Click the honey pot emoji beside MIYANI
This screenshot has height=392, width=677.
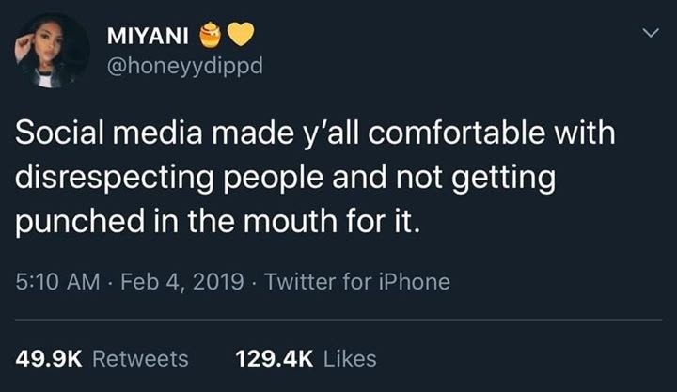point(210,35)
